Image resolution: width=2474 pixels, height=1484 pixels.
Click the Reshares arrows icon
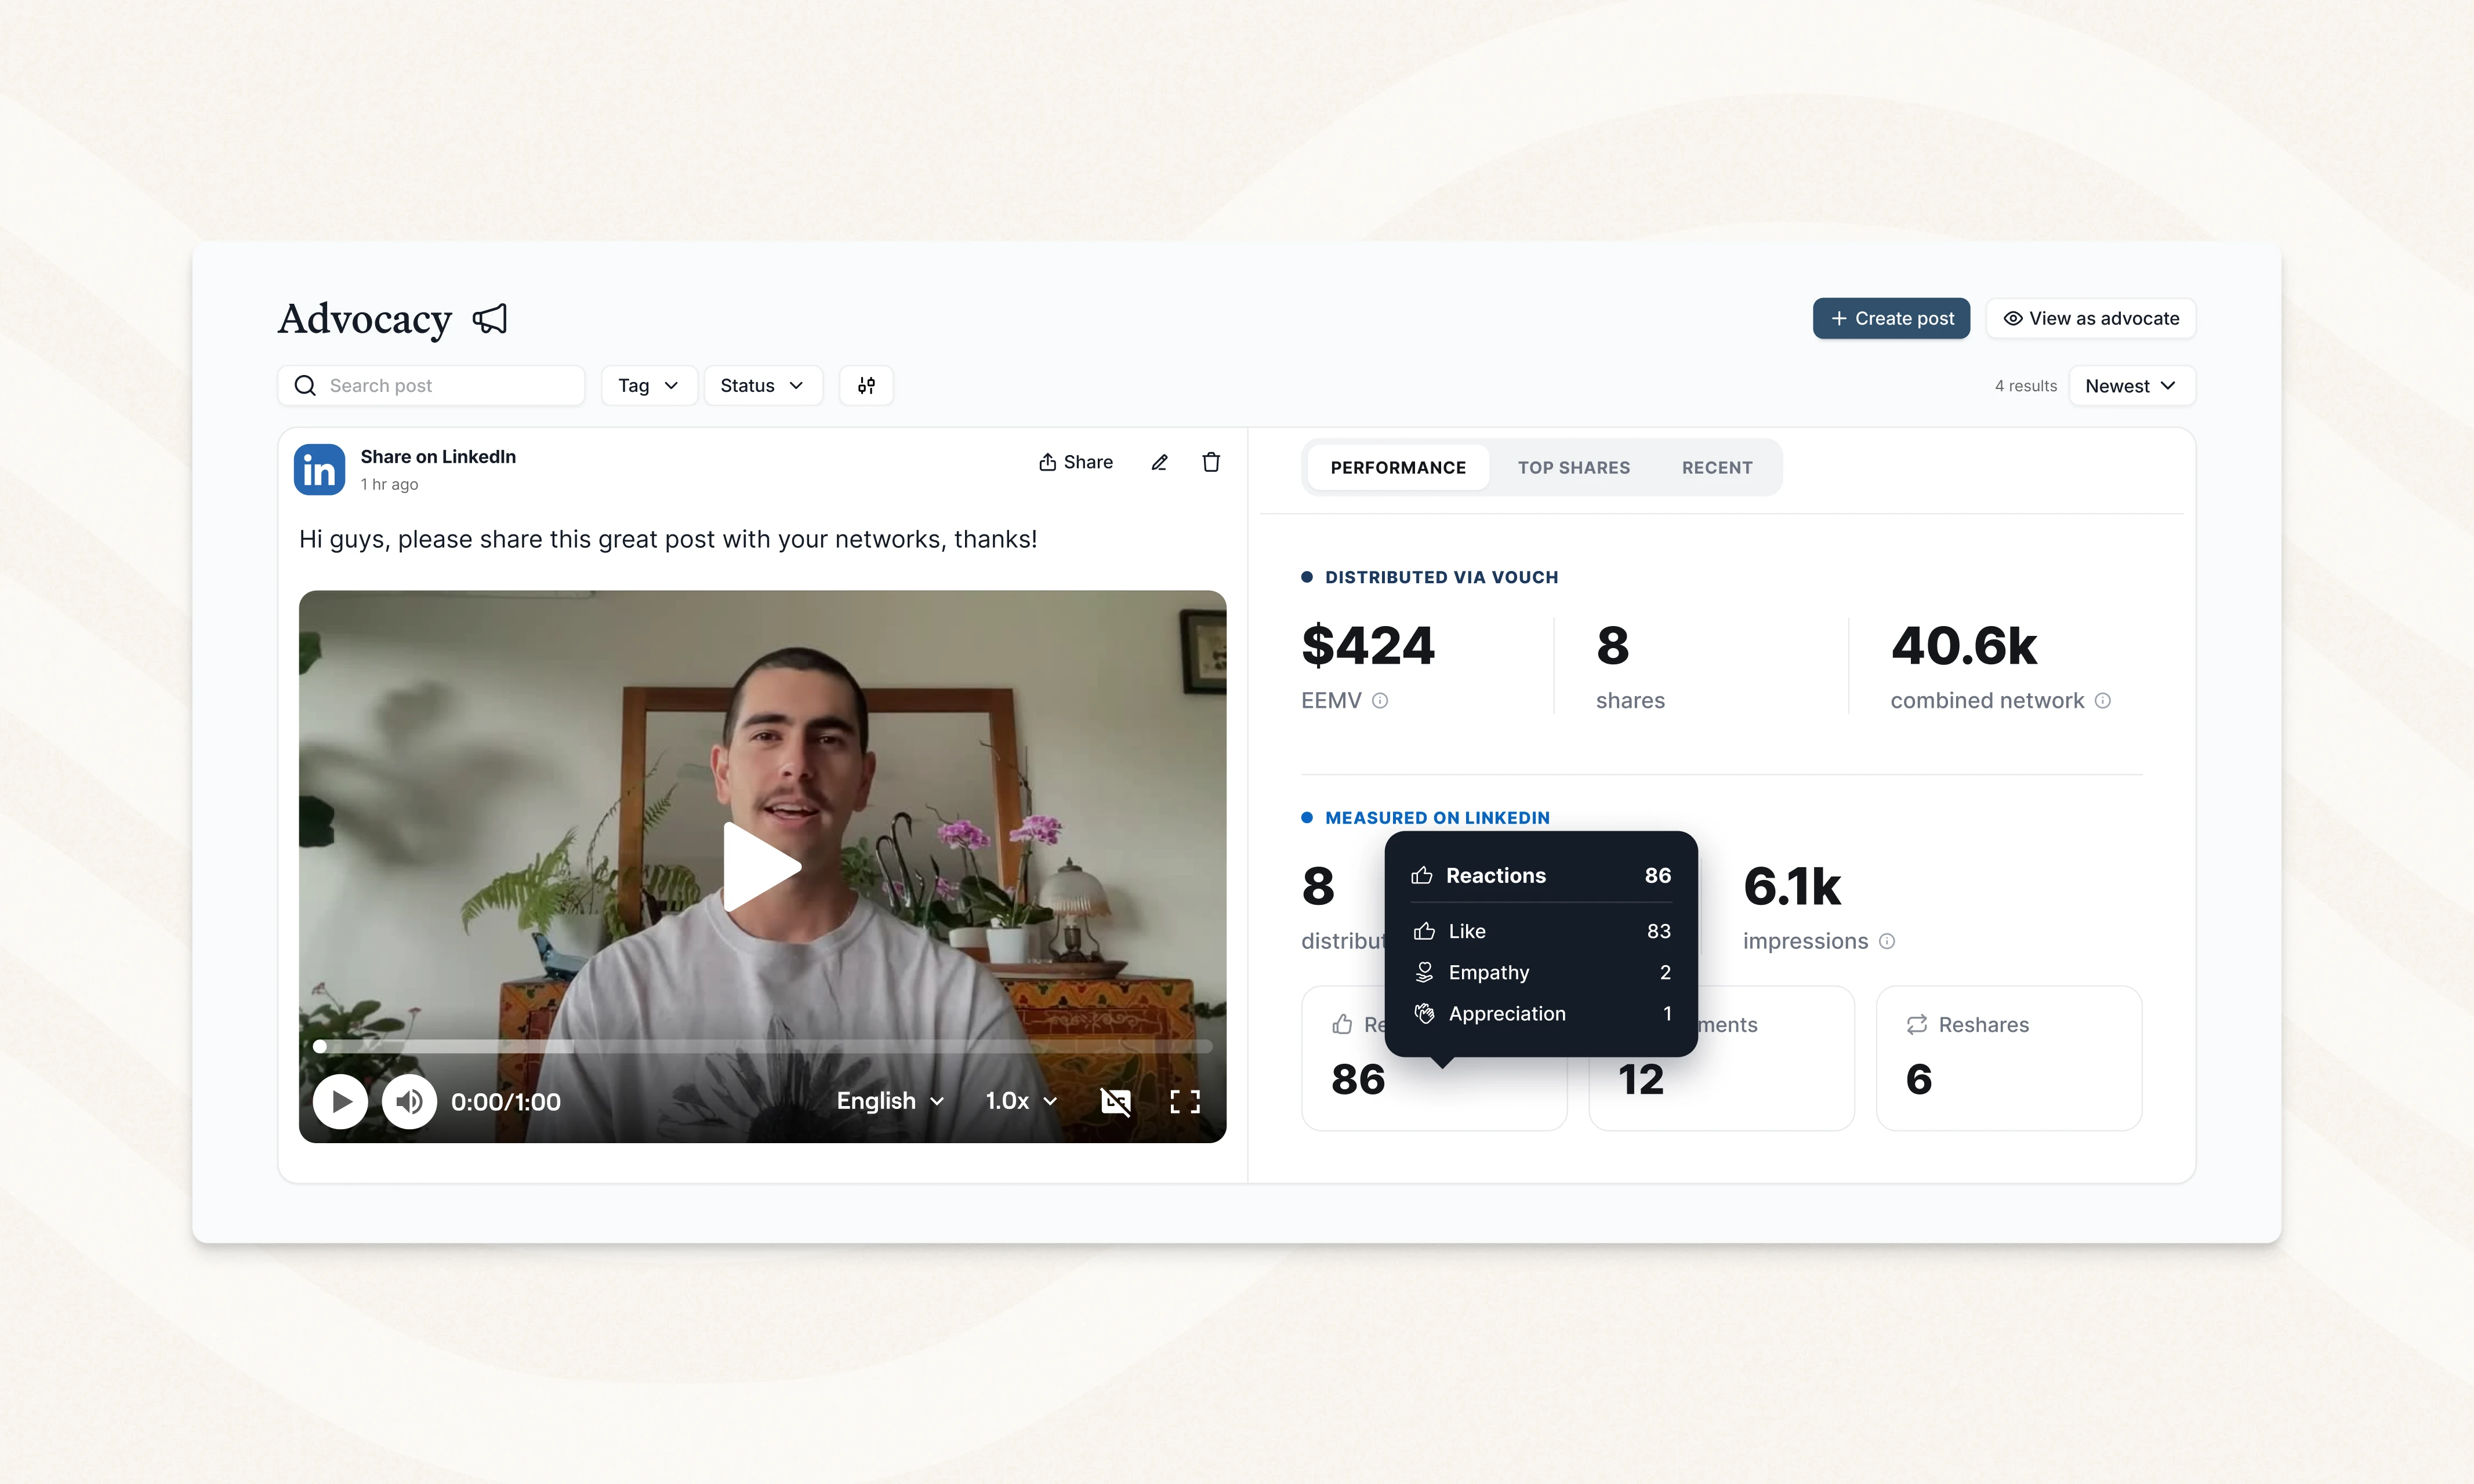tap(1917, 1025)
